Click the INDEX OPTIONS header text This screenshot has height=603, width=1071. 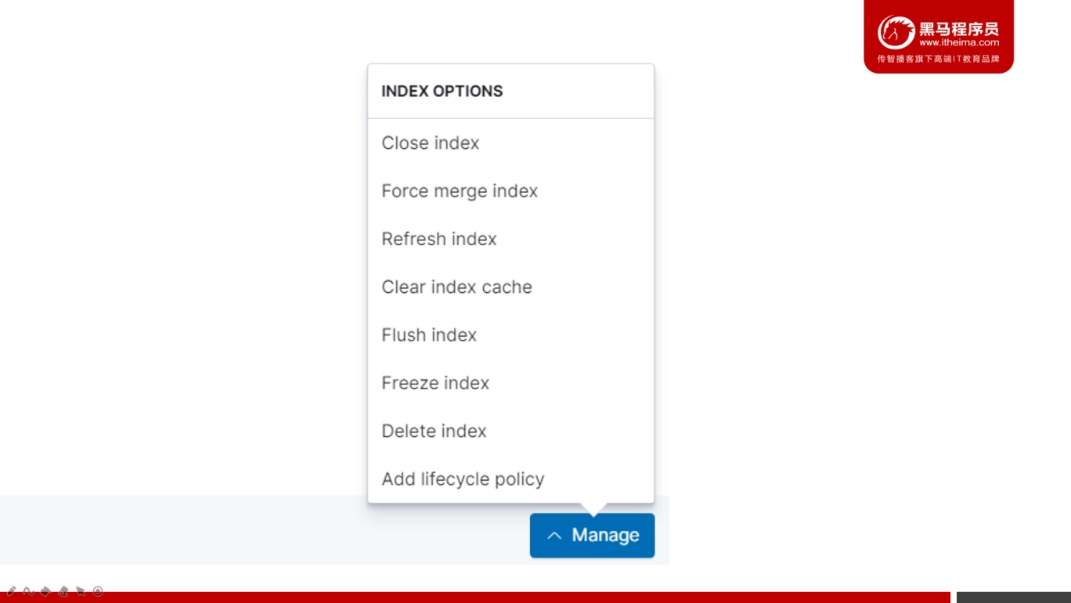(x=442, y=91)
